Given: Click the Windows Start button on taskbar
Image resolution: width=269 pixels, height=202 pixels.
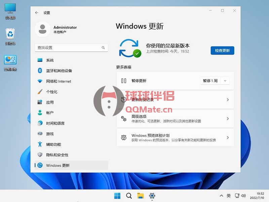Looking at the screenshot, I should (117, 196).
